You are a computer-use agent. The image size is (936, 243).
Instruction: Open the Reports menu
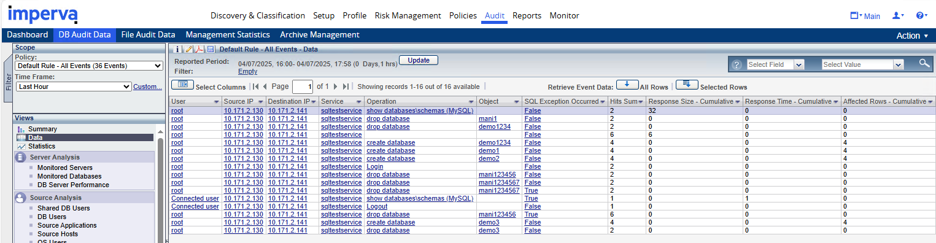pyautogui.click(x=527, y=16)
